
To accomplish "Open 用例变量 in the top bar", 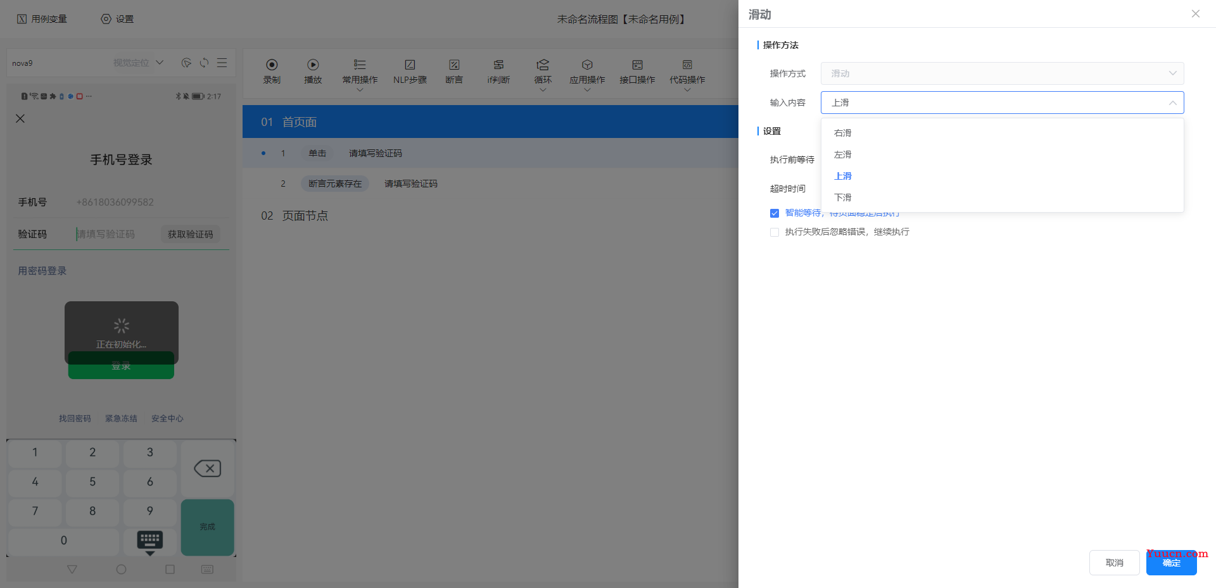I will pyautogui.click(x=42, y=19).
